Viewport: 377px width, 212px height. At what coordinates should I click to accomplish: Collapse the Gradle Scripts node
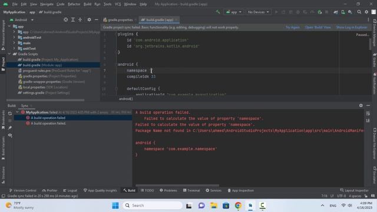[9, 54]
